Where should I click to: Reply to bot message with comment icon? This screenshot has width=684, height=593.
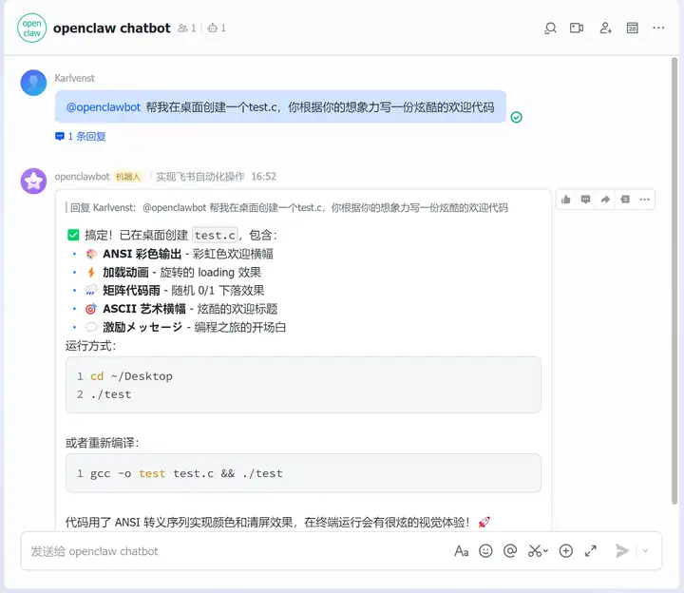coord(585,200)
